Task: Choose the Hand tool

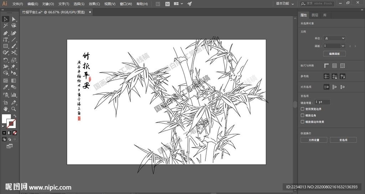Action: [x=5, y=109]
